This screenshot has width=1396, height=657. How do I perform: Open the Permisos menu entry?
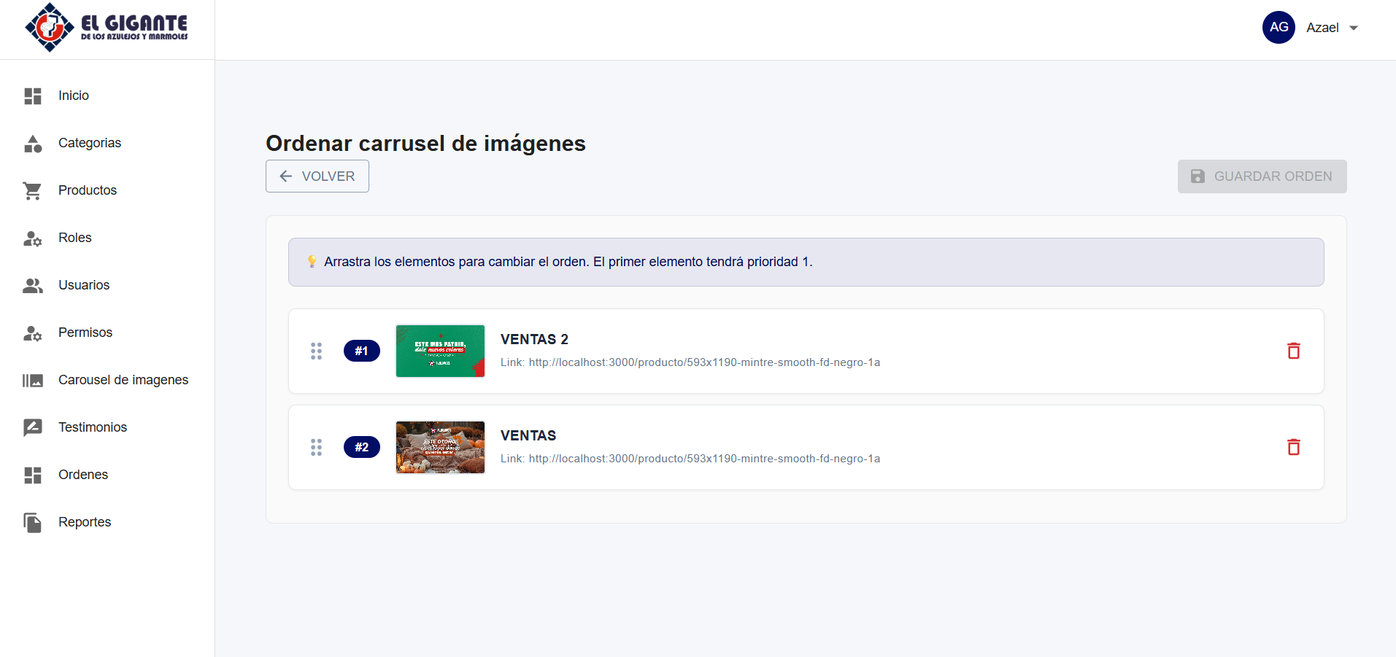click(x=85, y=333)
